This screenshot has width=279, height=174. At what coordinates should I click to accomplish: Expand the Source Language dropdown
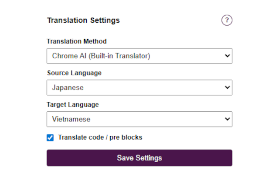pyautogui.click(x=139, y=87)
